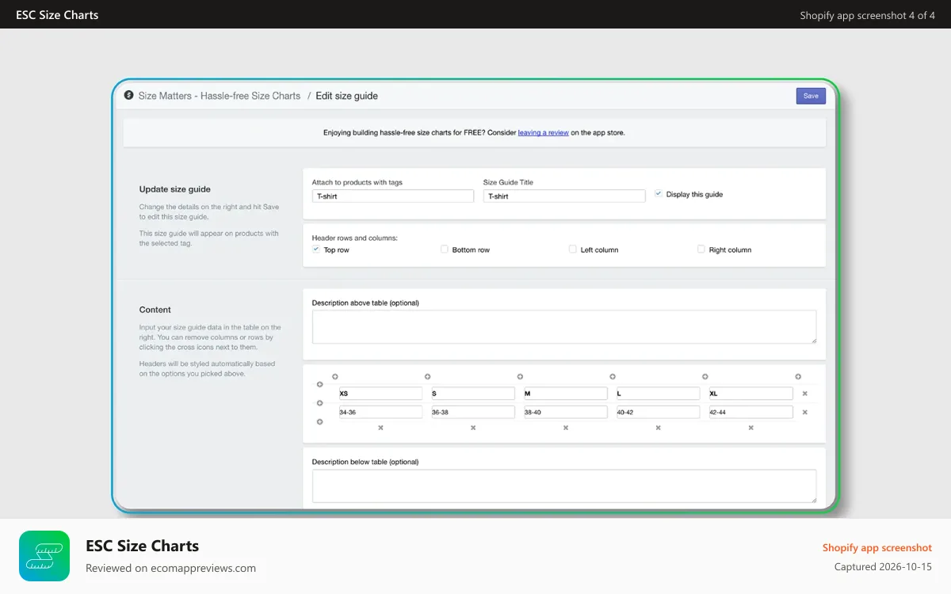This screenshot has height=594, width=951.
Task: Remove the header row ending in XL
Action: coord(805,394)
